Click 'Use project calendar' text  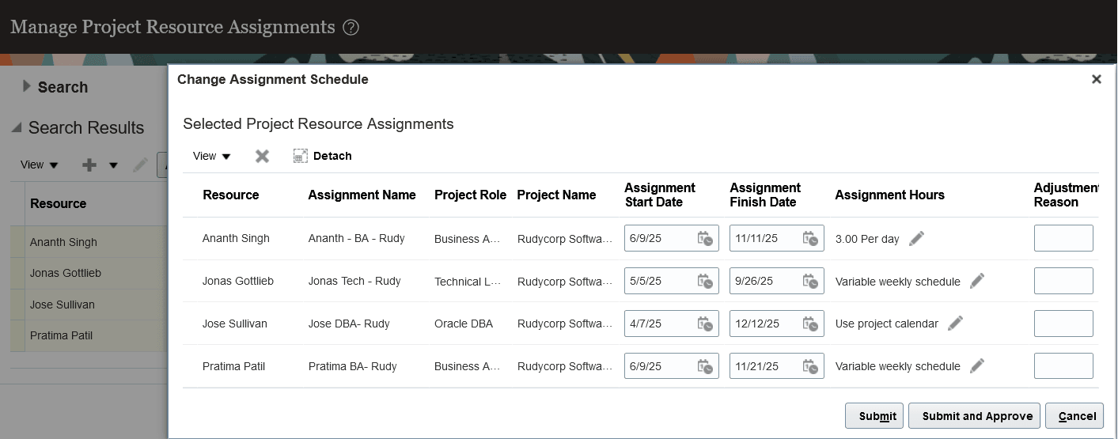click(887, 324)
